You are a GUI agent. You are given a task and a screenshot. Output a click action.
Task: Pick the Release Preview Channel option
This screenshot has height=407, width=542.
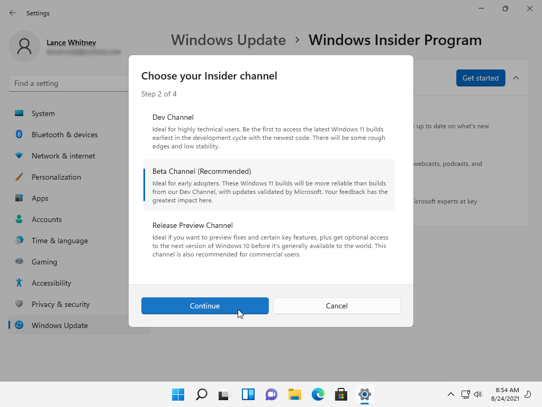tap(269, 240)
